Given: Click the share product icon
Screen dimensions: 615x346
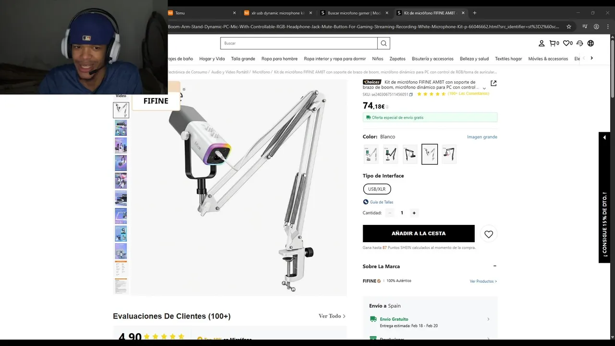Looking at the screenshot, I should 493,83.
